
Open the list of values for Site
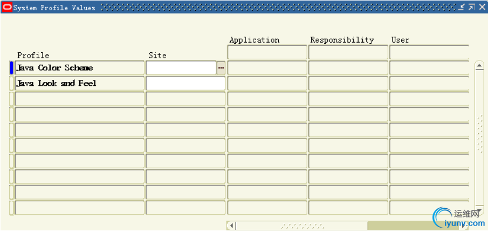[x=221, y=68]
